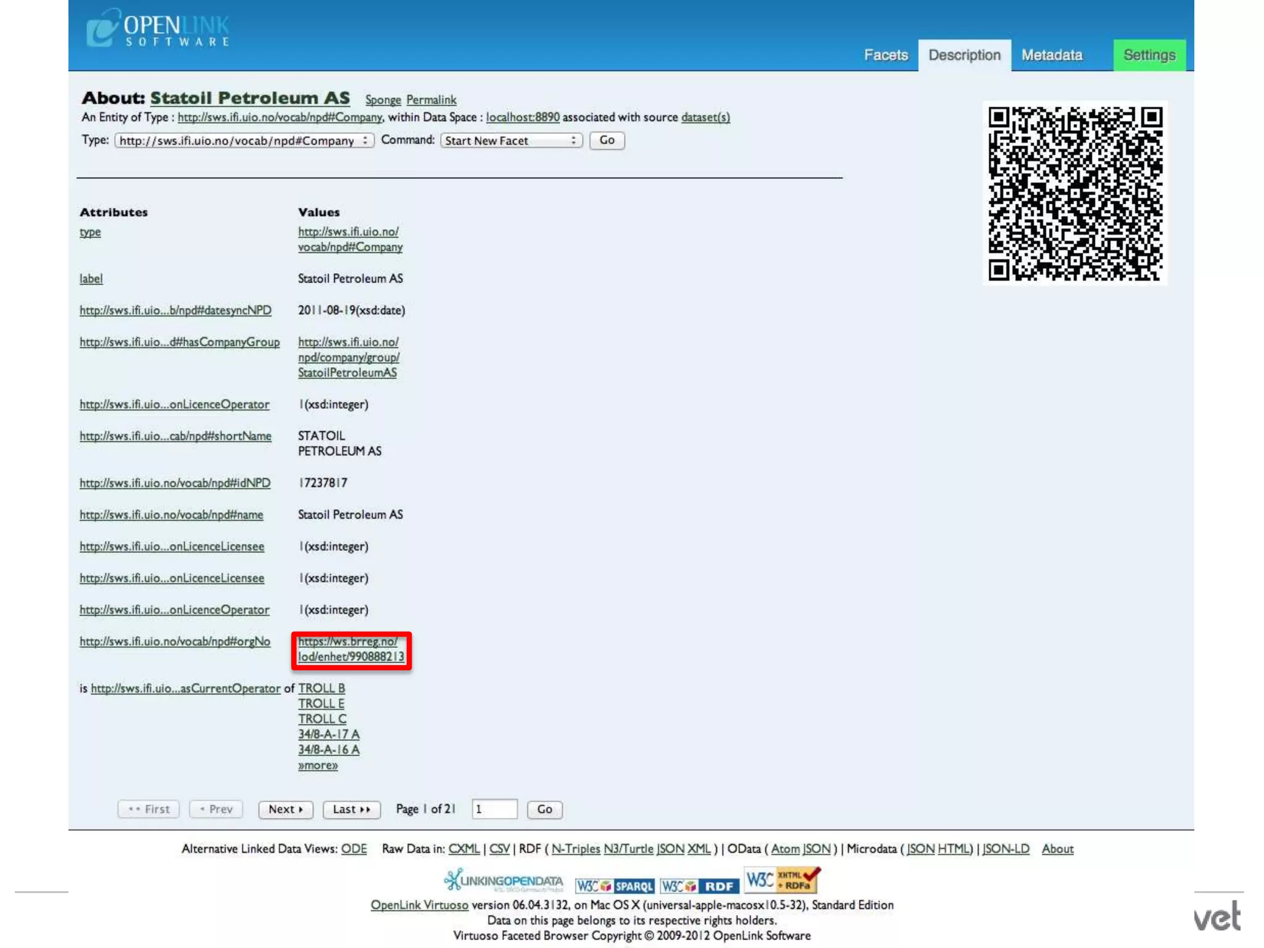Click the entity type npd#Company link in header
The image size is (1264, 948).
point(280,117)
